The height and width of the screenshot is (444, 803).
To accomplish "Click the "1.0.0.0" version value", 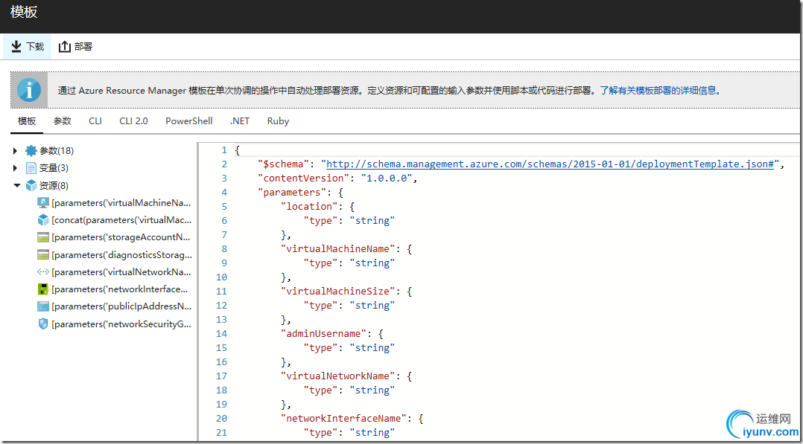I will [386, 178].
